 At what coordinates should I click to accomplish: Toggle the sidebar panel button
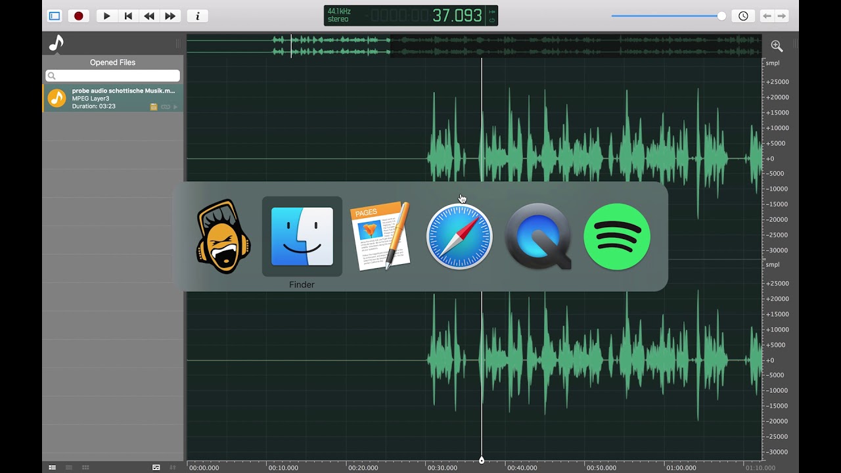click(55, 16)
